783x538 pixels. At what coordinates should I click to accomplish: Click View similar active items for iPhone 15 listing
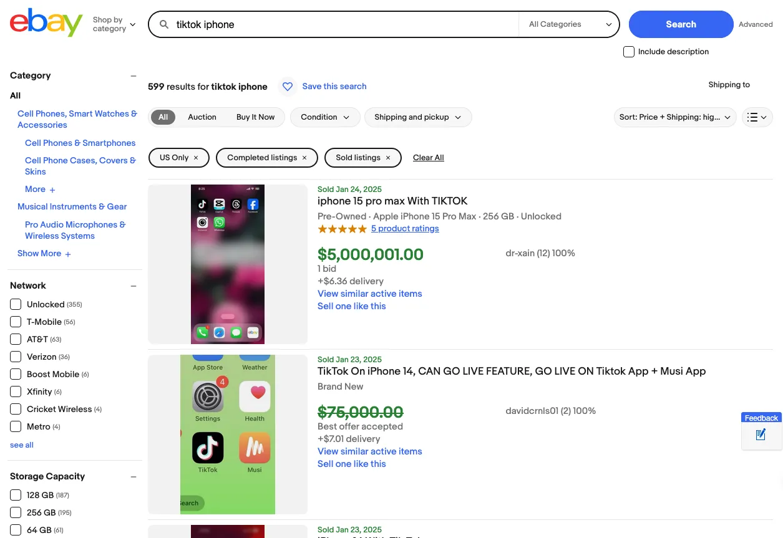(x=370, y=294)
